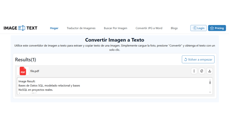Click the red PDF file icon

23,71
